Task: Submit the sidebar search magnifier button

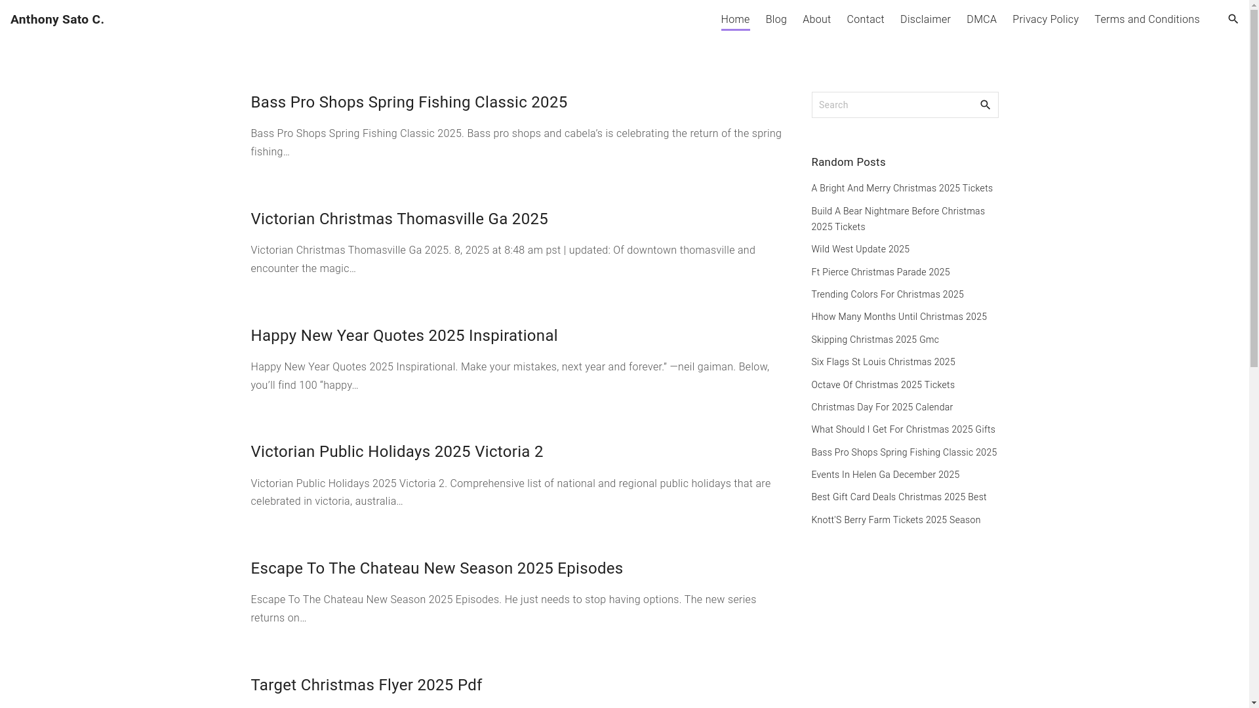Action: pos(985,105)
